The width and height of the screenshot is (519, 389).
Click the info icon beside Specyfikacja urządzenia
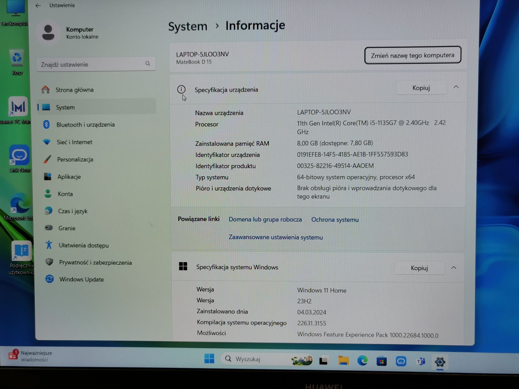pyautogui.click(x=181, y=89)
